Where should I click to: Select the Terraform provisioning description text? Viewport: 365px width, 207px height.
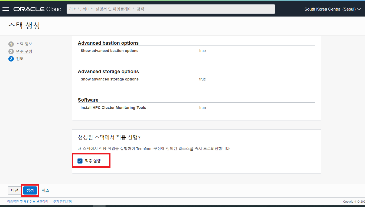[x=154, y=149]
